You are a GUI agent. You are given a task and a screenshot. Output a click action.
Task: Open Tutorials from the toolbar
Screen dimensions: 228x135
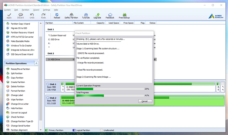point(86,16)
